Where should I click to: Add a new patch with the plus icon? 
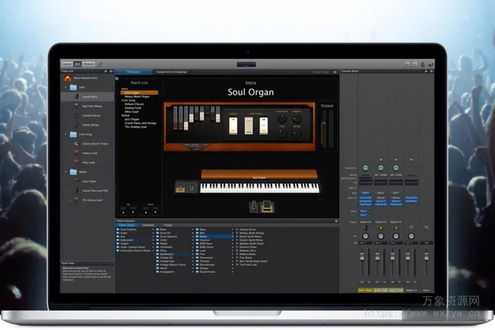click(105, 71)
